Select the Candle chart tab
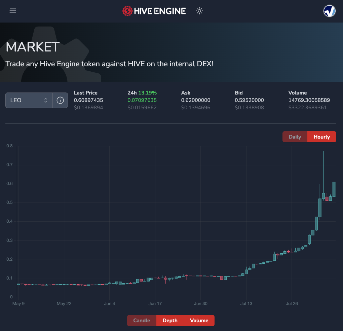 click(x=142, y=321)
